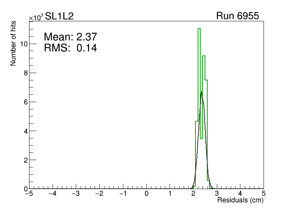Click x-axis tick label 3
Image resolution: width=293 pixels, height=210 pixels.
[x=217, y=193]
